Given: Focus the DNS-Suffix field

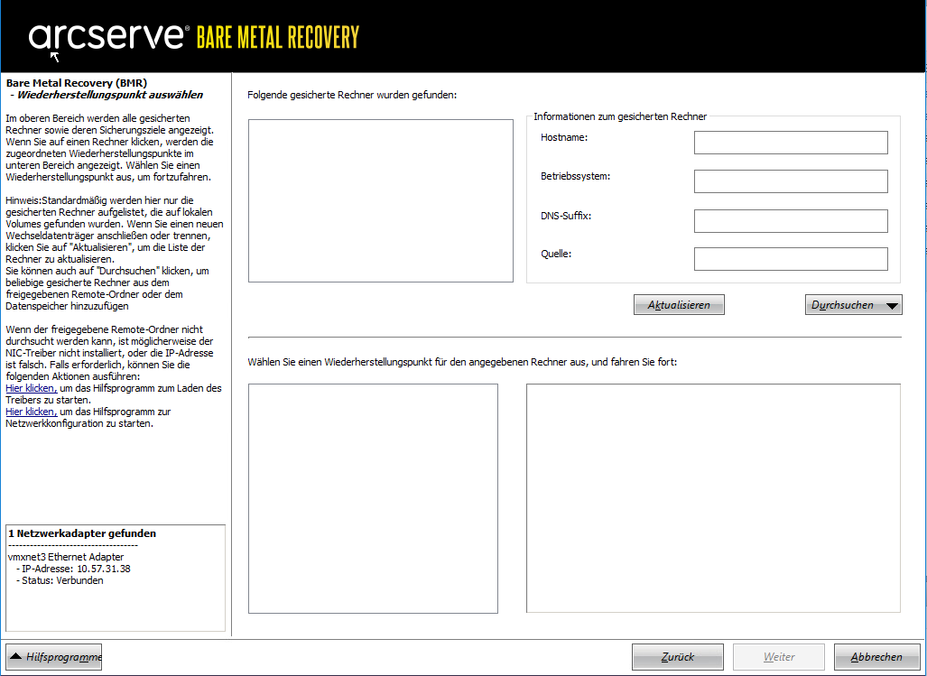Looking at the screenshot, I should [791, 221].
